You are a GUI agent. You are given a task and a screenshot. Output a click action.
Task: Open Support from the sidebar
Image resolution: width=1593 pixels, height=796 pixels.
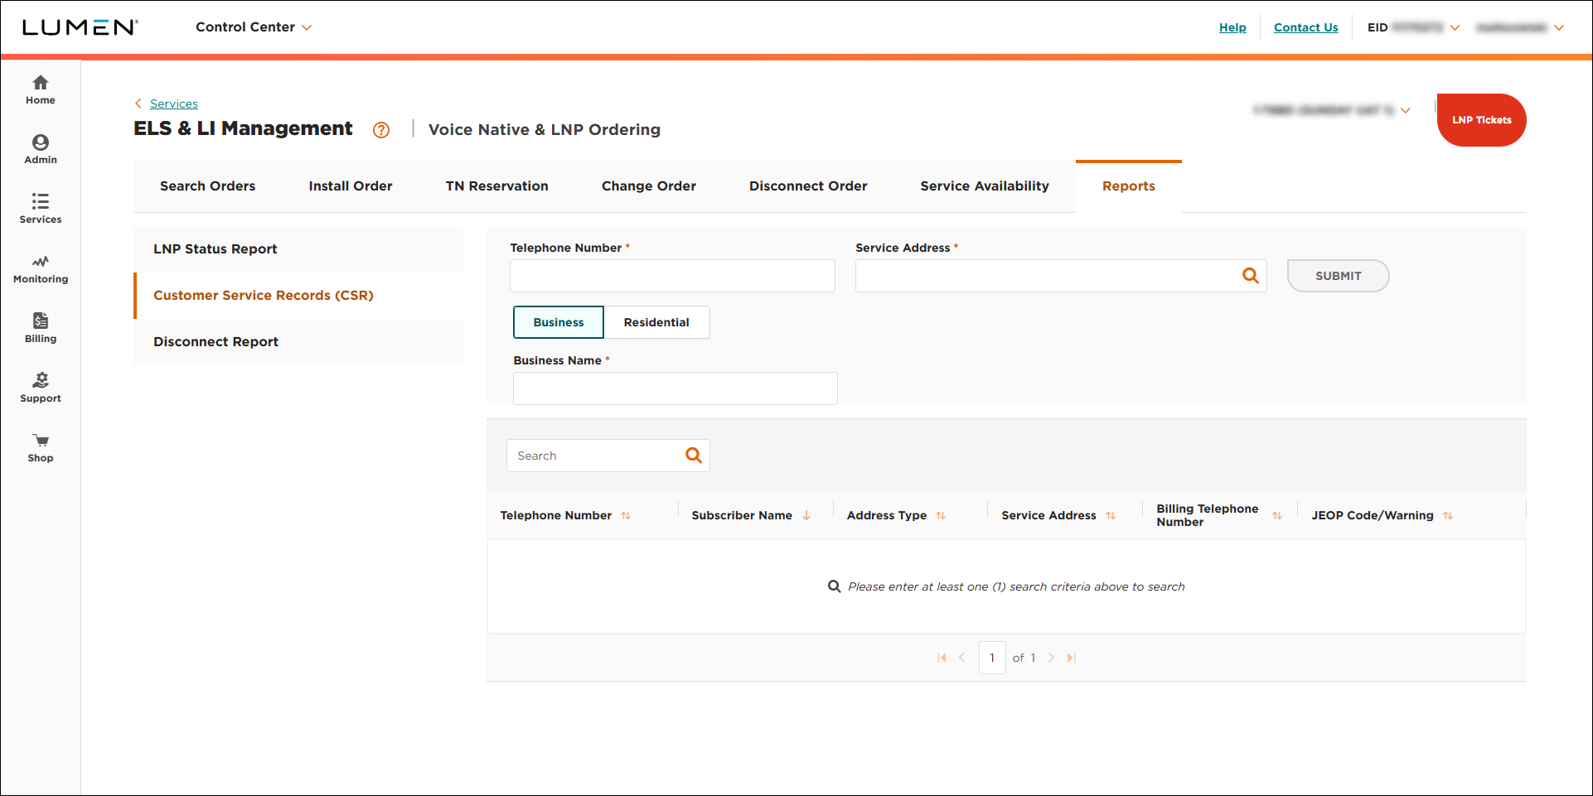(40, 388)
